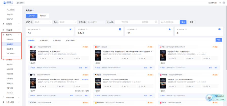Click the 输入作品标题名称 search field
227x106 pixels.
coord(169,22)
